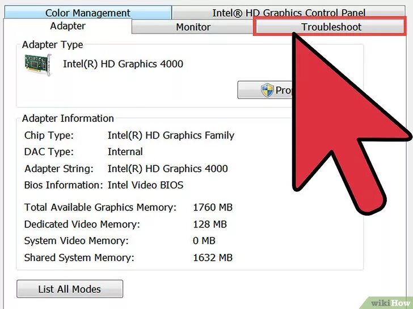Click the DAC Type value Internal
Screen dimensions: 413x309
pos(125,152)
